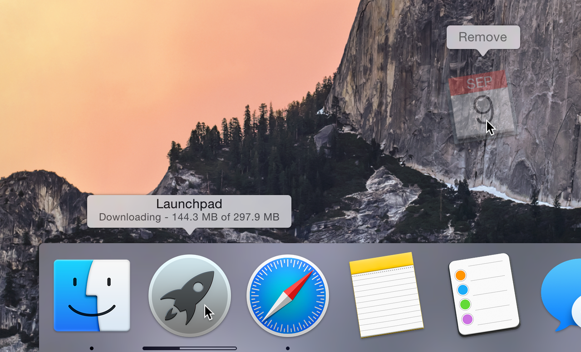The height and width of the screenshot is (352, 581).
Task: Open the Reminders app icon
Action: [484, 294]
